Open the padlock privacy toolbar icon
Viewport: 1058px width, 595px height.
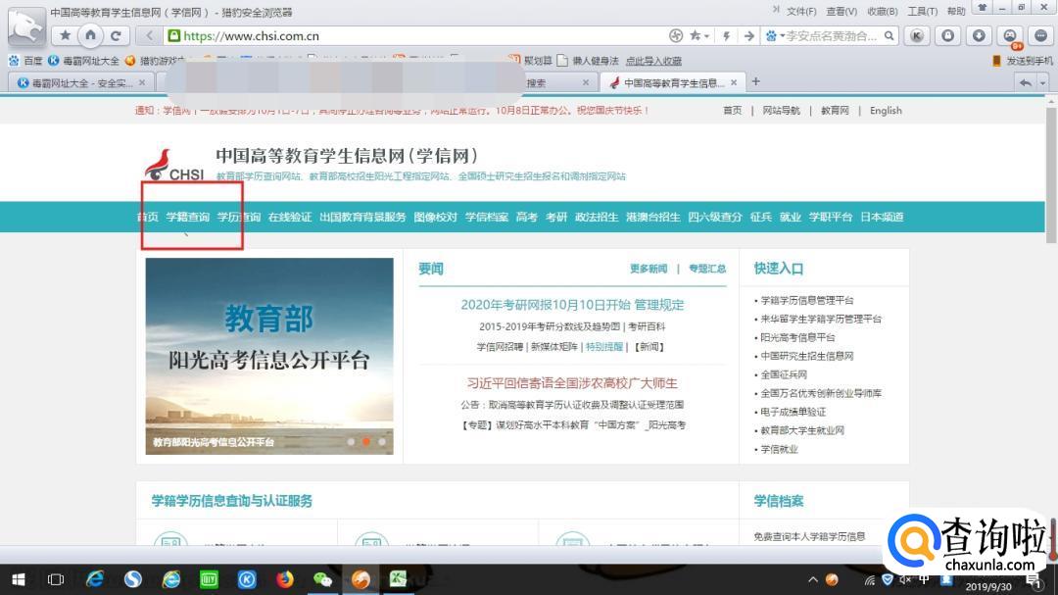tap(948, 36)
